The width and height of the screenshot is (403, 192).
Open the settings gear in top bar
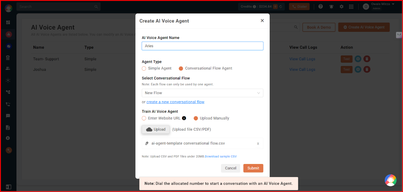click(341, 6)
